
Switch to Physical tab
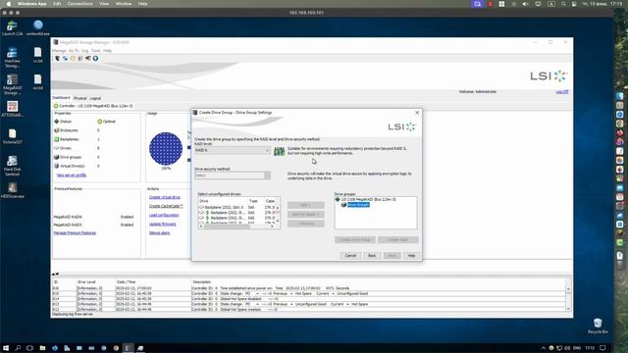point(79,98)
